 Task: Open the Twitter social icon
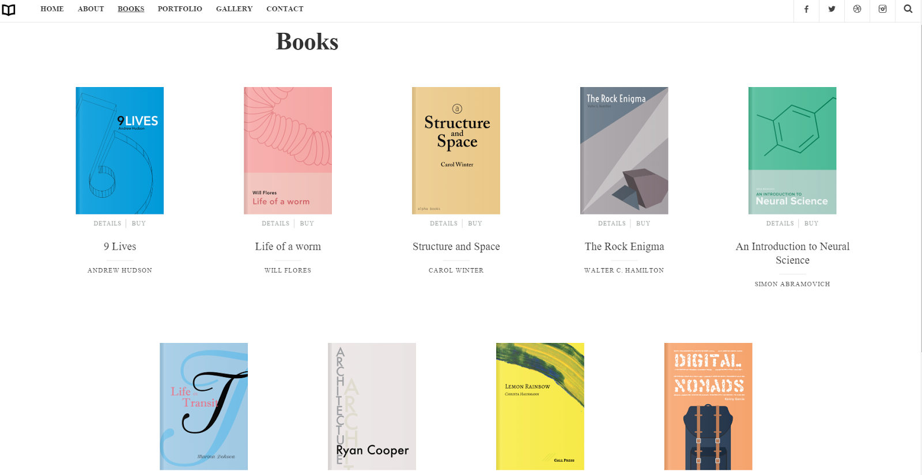point(832,9)
